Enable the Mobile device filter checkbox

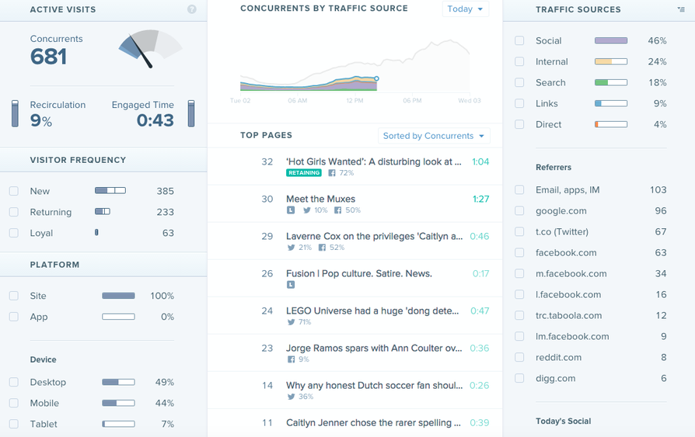click(x=14, y=403)
